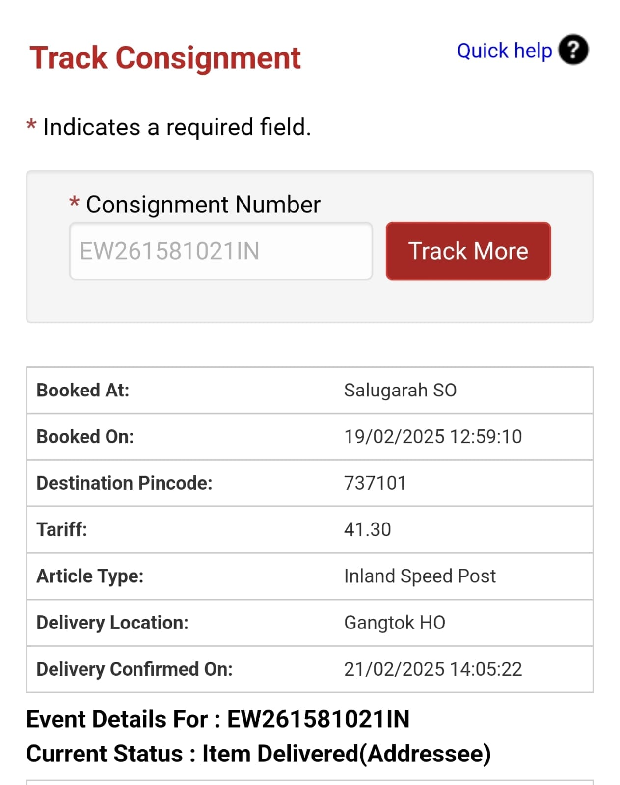Image resolution: width=620 pixels, height=785 pixels.
Task: Select delivery confirmed time 21/02/2025 14:05:22
Action: click(432, 669)
